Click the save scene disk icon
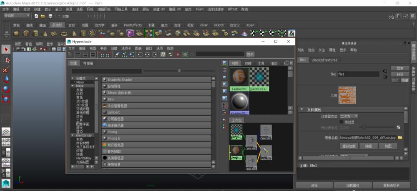The height and width of the screenshot is (191, 417). (x=50, y=16)
